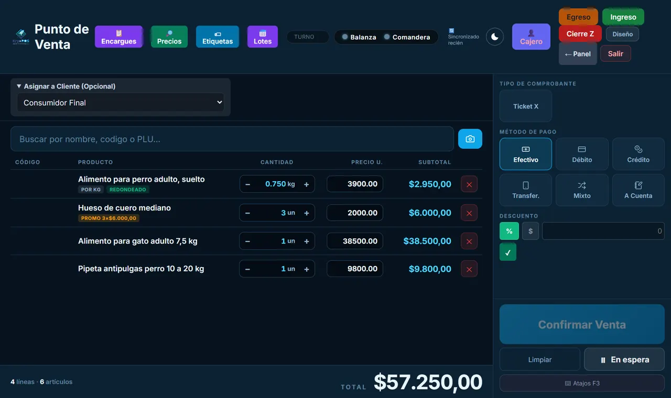Viewport: 671px width, 398px height.
Task: Increase quantity of Hueso de cuero mediano
Action: (x=307, y=213)
